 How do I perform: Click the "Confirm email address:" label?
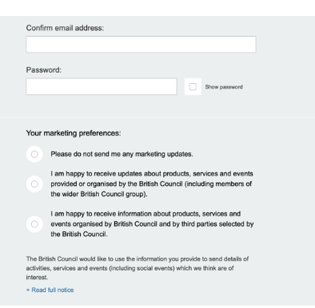pos(65,28)
